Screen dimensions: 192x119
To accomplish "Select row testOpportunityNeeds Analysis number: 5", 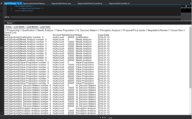I will [x=57, y=51].
